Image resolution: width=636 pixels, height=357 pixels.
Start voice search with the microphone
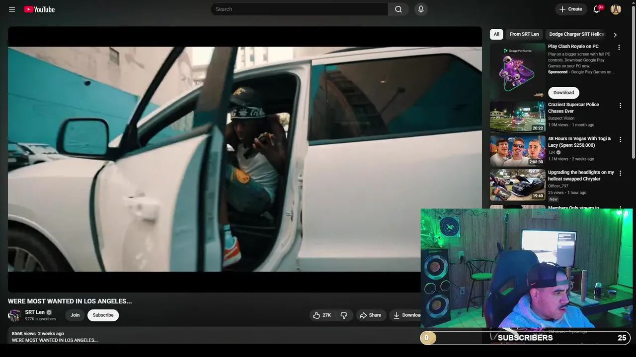[x=421, y=9]
